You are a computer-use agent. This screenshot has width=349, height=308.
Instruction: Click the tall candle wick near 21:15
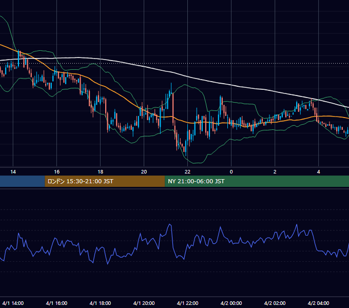[171, 89]
